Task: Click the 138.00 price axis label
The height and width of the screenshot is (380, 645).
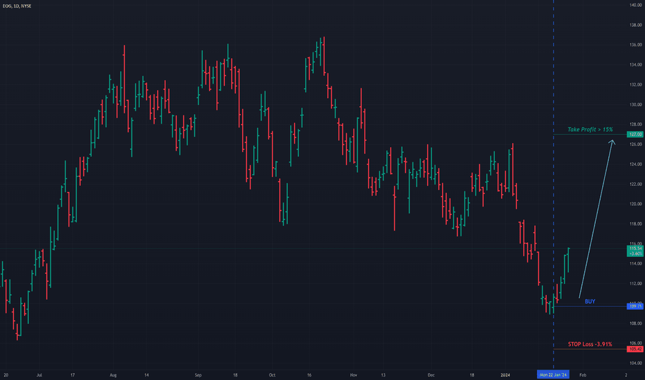Action: point(635,25)
